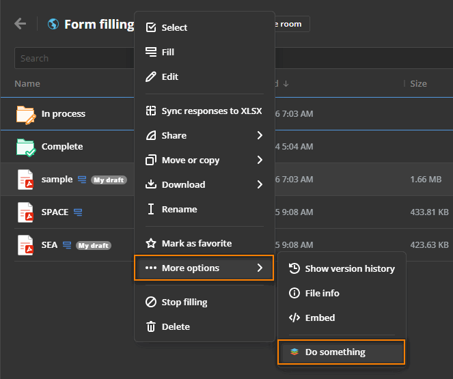Select Show version history

tap(342, 268)
